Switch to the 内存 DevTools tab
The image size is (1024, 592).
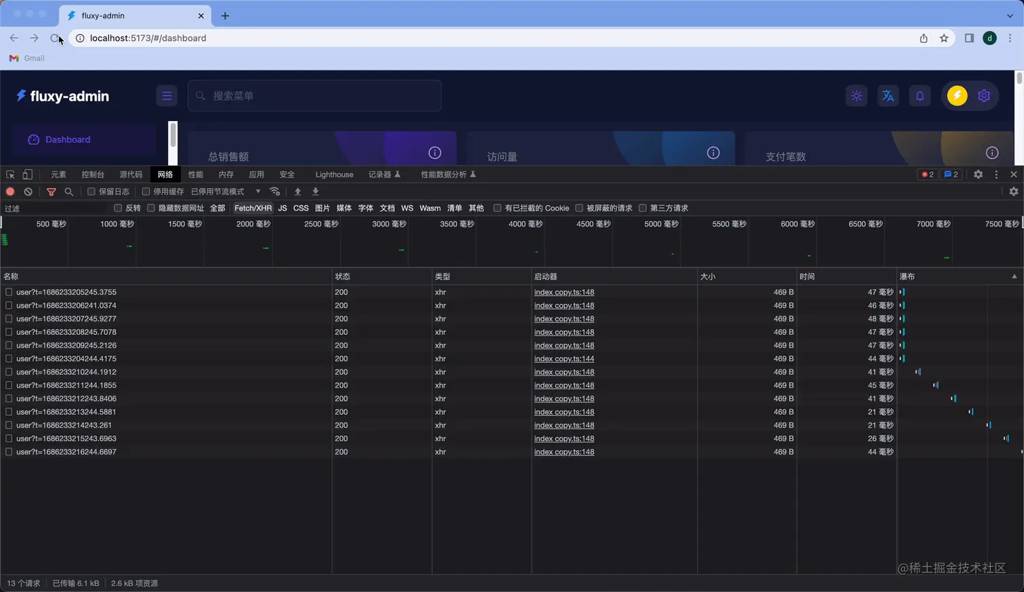coord(226,175)
